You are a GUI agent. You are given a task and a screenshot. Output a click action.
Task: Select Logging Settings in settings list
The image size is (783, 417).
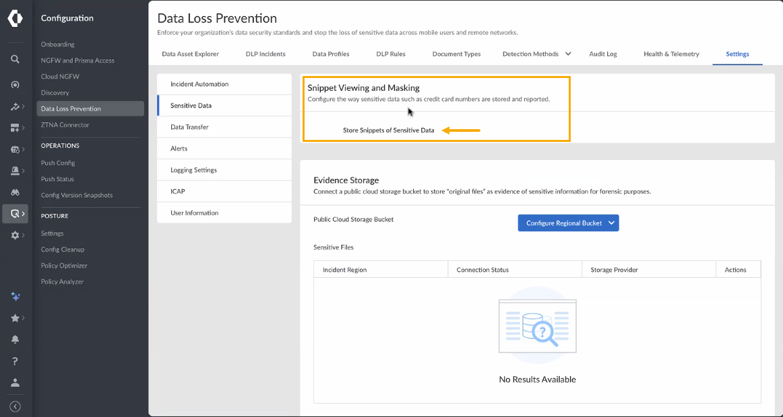coord(194,170)
